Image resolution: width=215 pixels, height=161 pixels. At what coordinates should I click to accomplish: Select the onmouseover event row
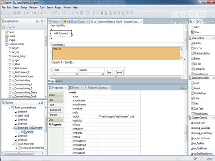(103, 153)
